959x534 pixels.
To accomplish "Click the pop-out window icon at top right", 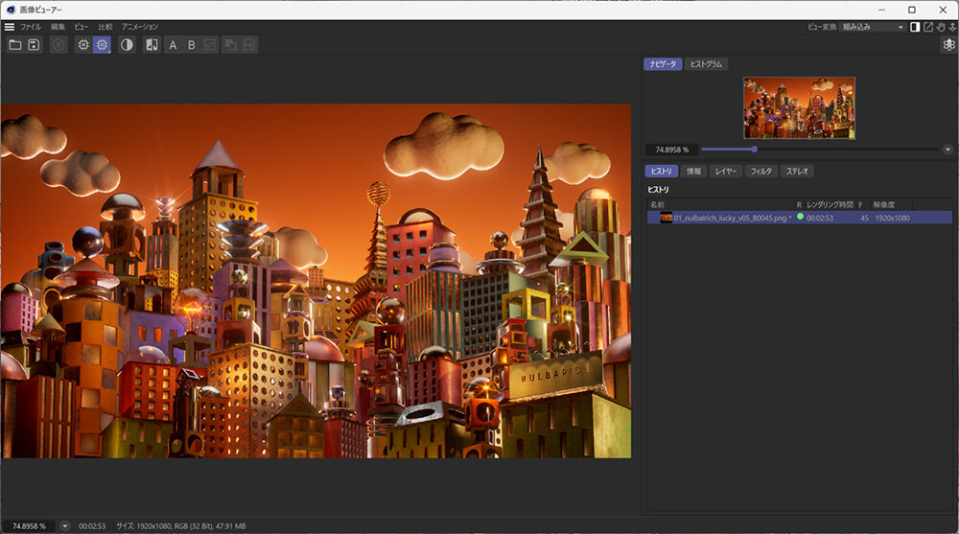I will coord(927,27).
